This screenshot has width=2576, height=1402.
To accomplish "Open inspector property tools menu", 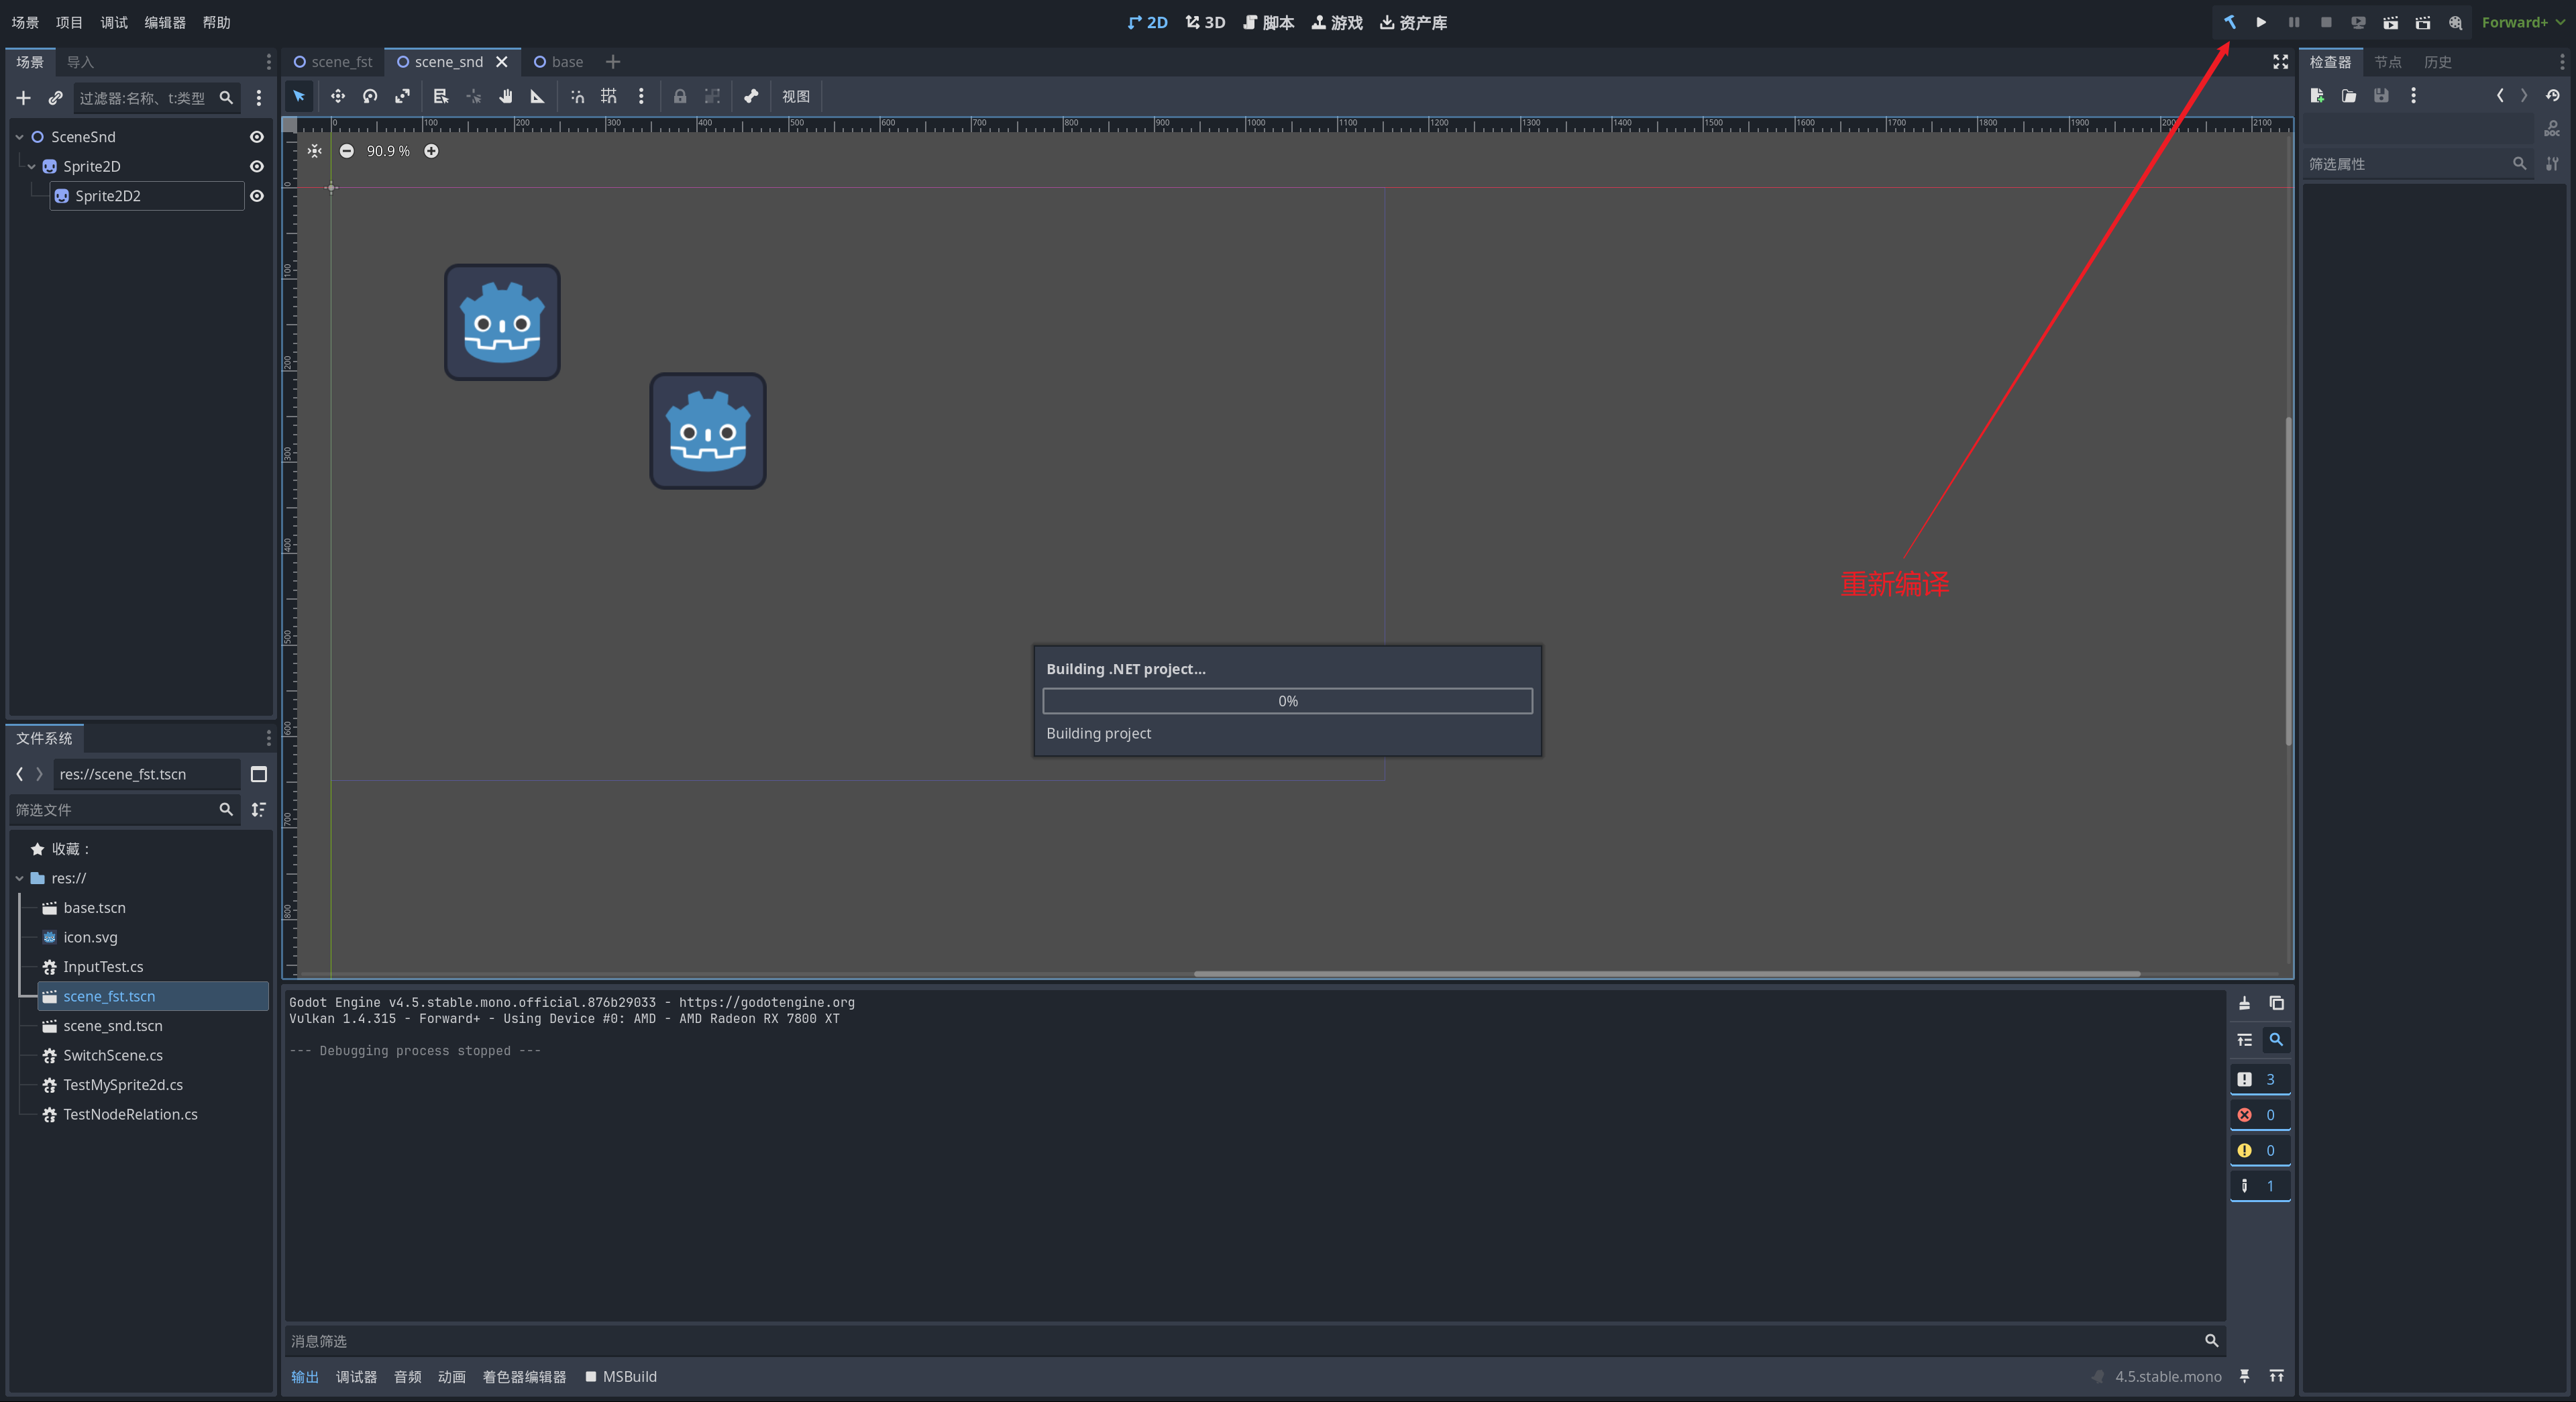I will (x=2552, y=164).
